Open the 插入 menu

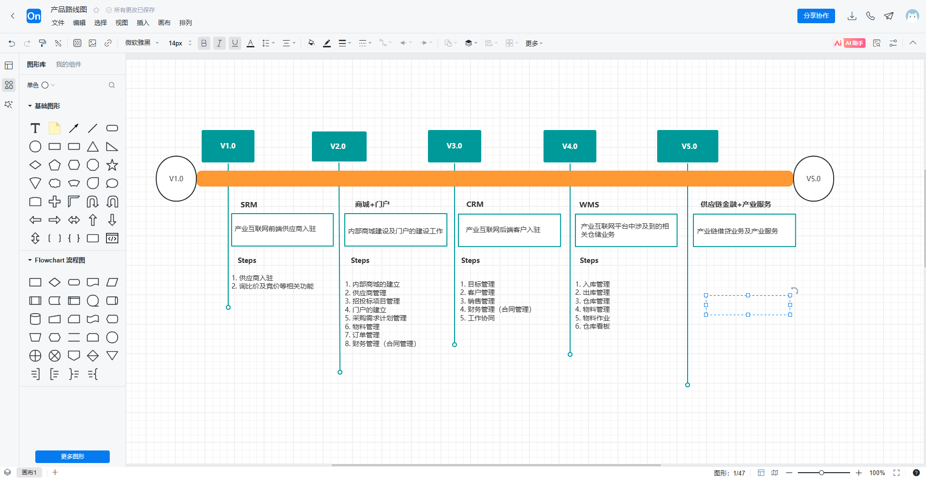(143, 23)
